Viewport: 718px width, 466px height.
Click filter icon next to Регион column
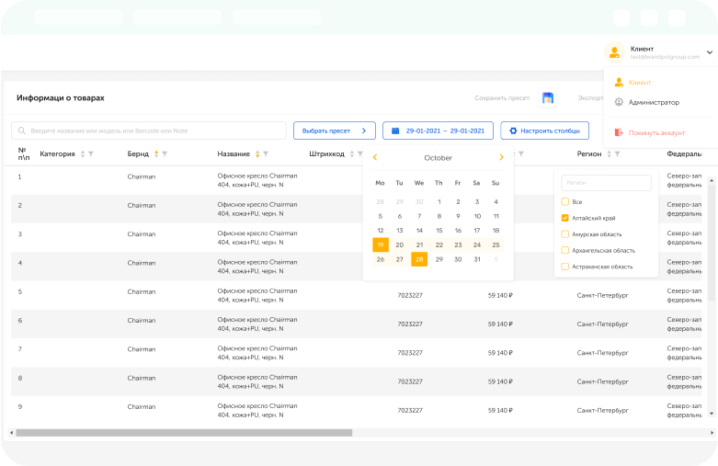tap(618, 153)
